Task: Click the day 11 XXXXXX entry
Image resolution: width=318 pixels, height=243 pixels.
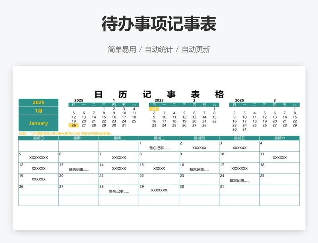Action: coord(279,158)
